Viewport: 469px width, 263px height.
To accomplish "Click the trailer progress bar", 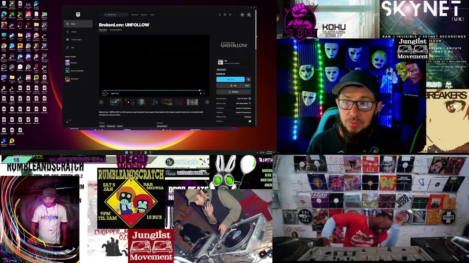I will (x=154, y=90).
